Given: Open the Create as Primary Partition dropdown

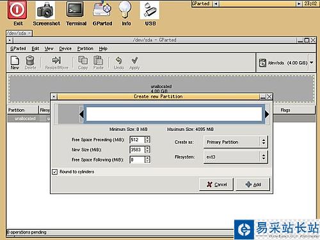Looking at the screenshot, I should click(x=236, y=142).
